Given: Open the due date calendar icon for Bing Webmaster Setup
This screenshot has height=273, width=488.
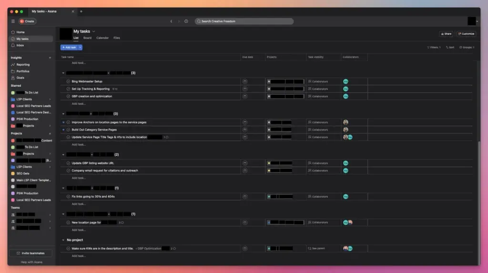Looking at the screenshot, I should click(245, 81).
